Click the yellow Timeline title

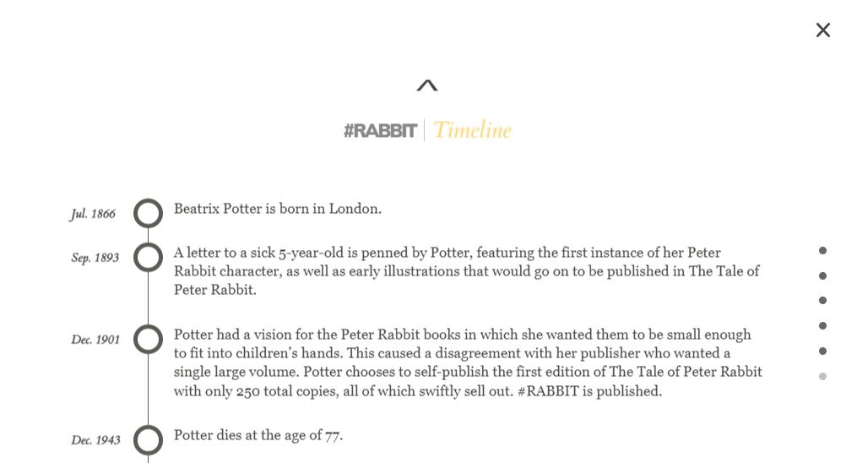(x=472, y=130)
